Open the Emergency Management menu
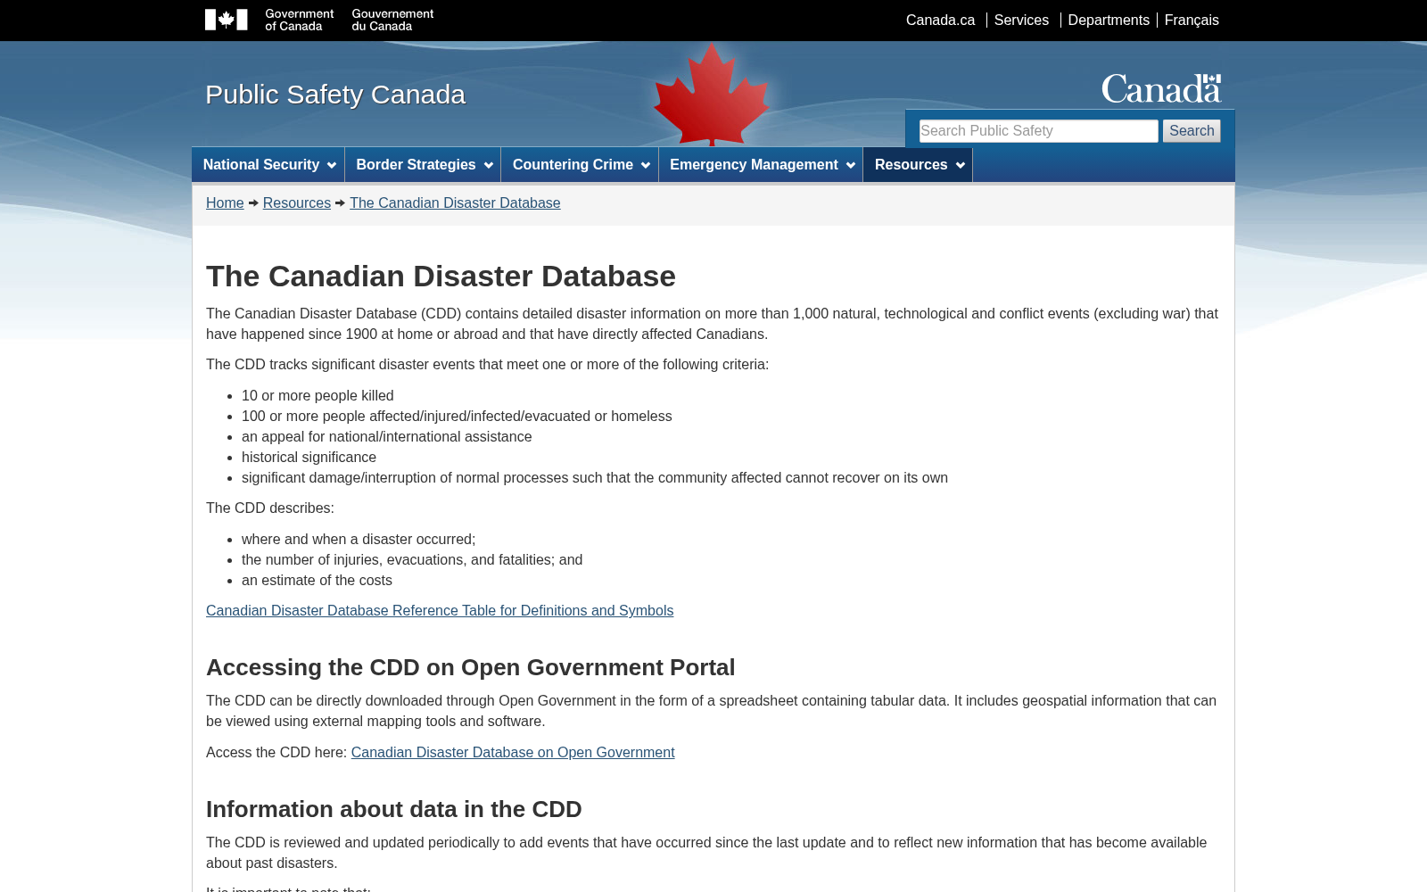Image resolution: width=1427 pixels, height=892 pixels. [761, 165]
